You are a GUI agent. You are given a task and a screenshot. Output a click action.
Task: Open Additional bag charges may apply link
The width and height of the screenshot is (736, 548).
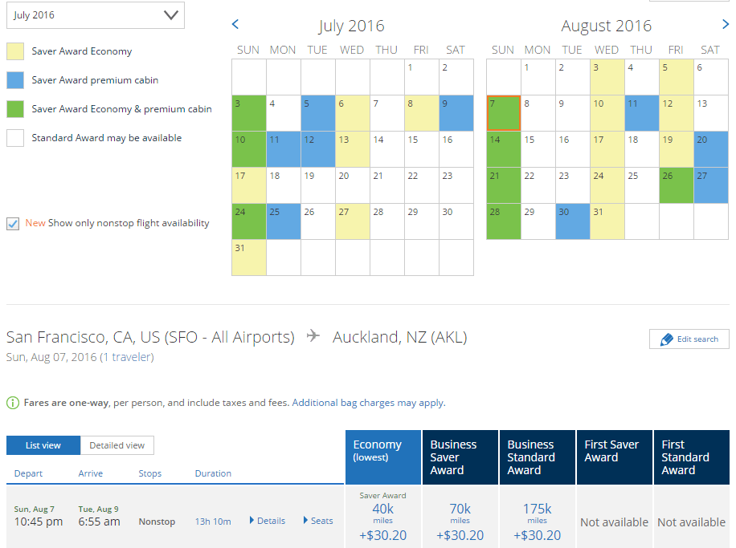[369, 403]
